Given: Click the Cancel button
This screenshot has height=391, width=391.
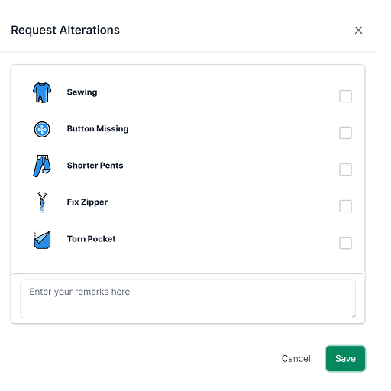Looking at the screenshot, I should click(296, 359).
